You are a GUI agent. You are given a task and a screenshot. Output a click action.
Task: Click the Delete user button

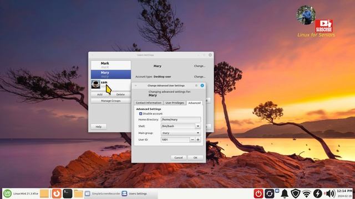point(120,95)
